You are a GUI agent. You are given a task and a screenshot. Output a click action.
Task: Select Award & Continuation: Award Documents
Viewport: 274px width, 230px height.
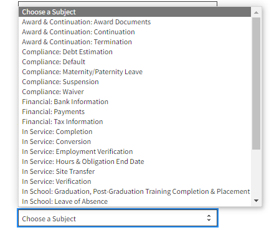coord(135,22)
